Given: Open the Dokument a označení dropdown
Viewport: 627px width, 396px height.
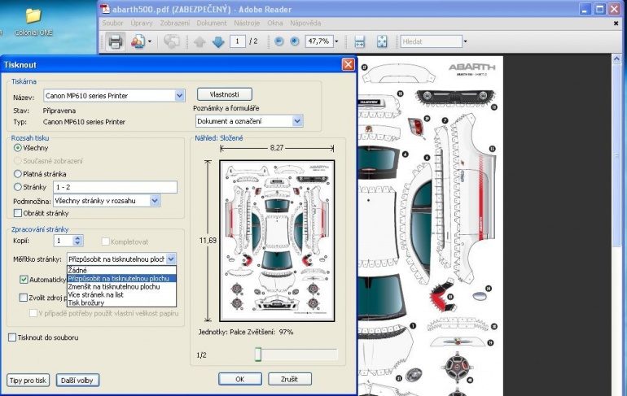Looking at the screenshot, I should coord(297,121).
